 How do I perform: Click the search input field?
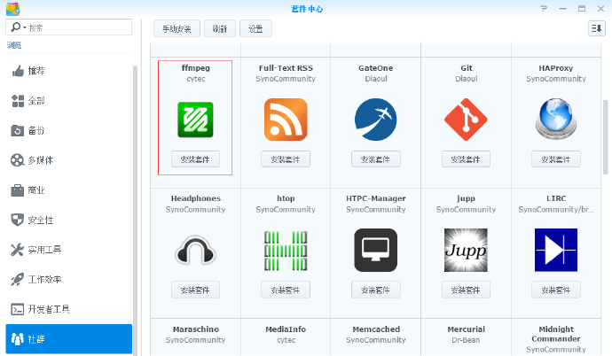[x=68, y=27]
